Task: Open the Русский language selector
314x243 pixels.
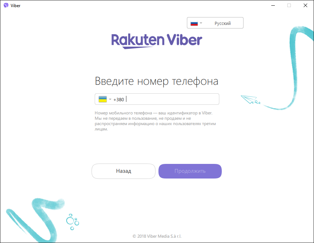Action: 215,23
